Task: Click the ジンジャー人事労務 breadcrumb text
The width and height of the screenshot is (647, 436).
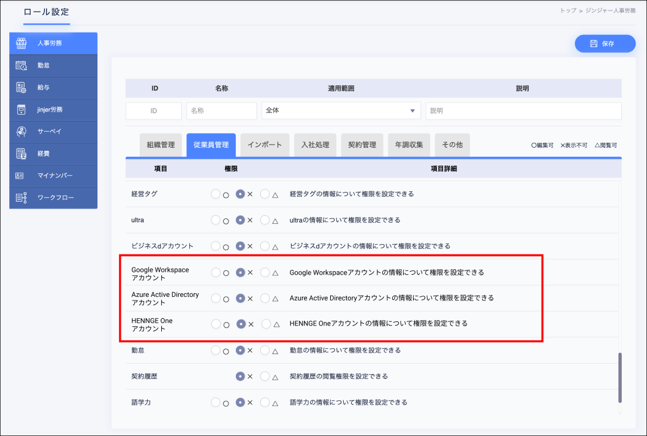Action: (x=610, y=11)
